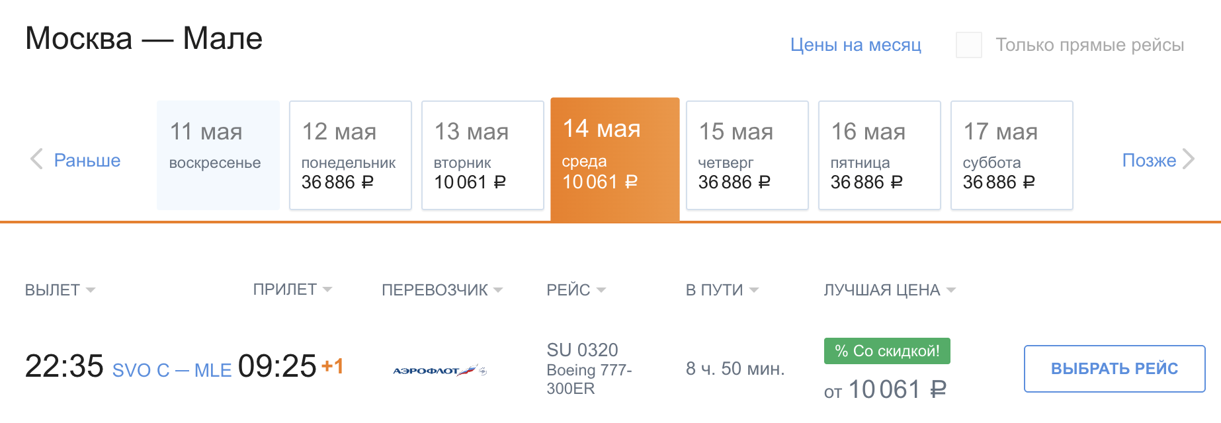Open the РЕЙС sort dropdown
This screenshot has height=423, width=1221.
tap(576, 290)
